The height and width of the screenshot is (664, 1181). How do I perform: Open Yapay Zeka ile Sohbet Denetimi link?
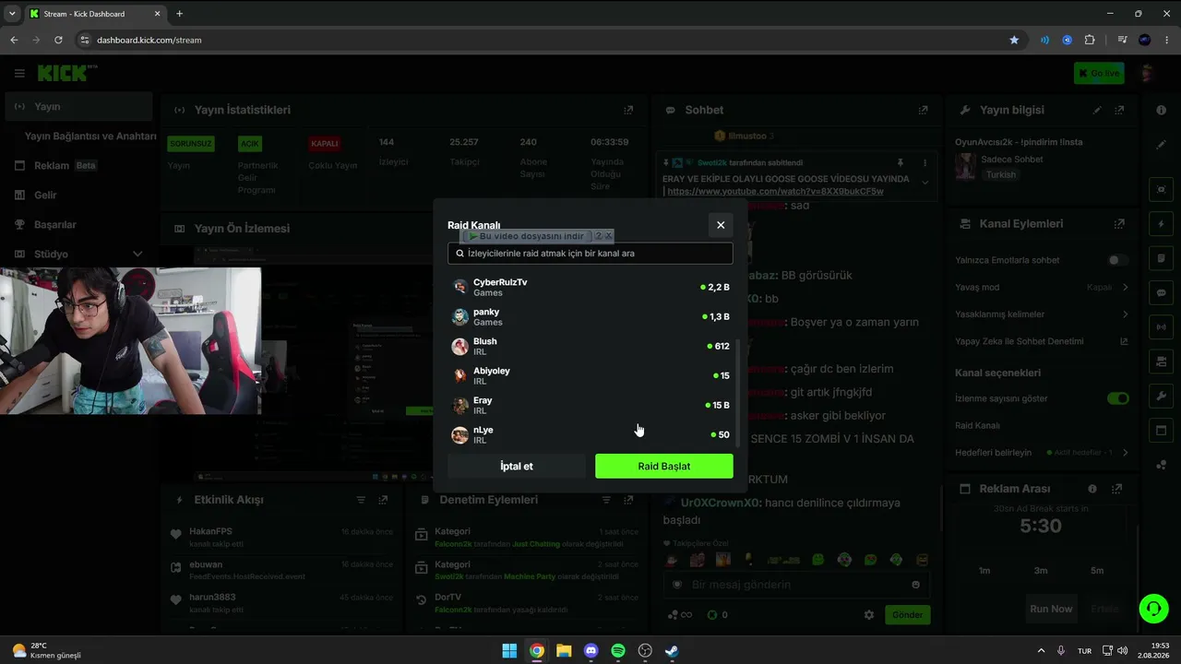tap(1124, 341)
